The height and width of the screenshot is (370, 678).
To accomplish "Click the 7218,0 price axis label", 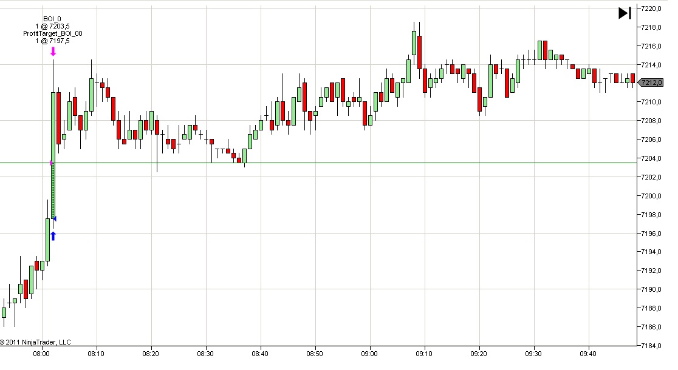I will pyautogui.click(x=651, y=27).
